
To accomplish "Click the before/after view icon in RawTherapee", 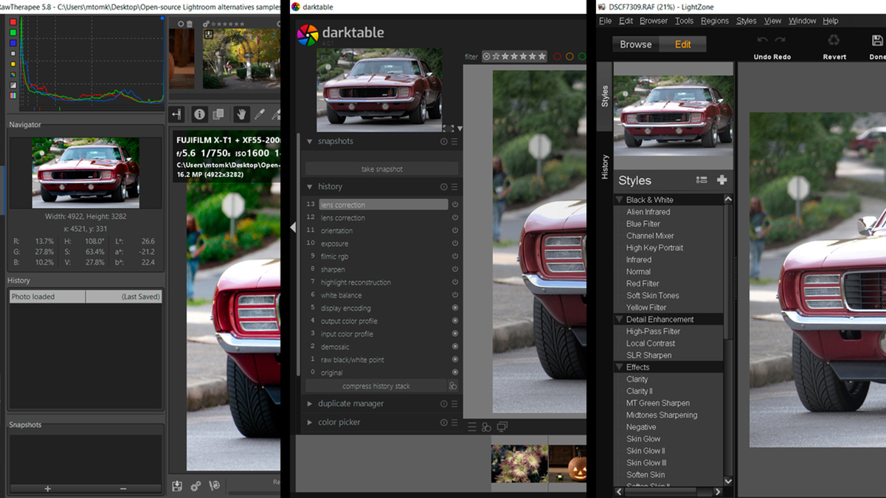I will click(218, 114).
